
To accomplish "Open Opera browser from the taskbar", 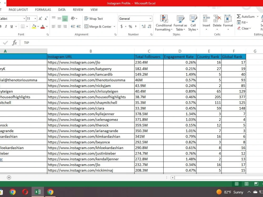I will tap(25, 192).
